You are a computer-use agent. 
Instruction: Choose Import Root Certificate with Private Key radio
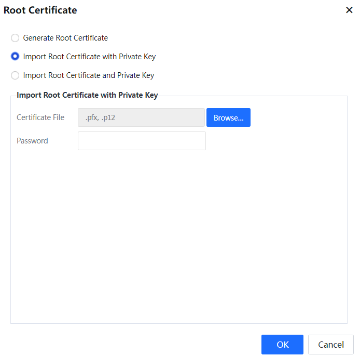[x=15, y=57]
